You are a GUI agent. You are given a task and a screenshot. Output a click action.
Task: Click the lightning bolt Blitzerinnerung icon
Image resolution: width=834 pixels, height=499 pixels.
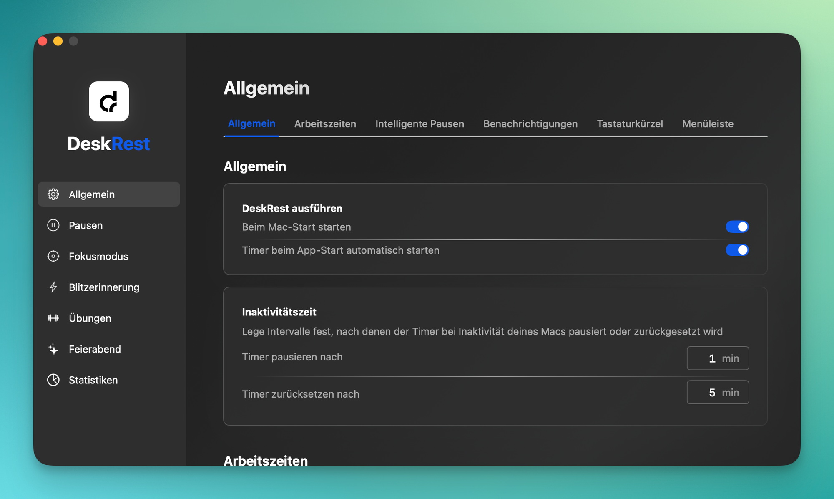(53, 287)
